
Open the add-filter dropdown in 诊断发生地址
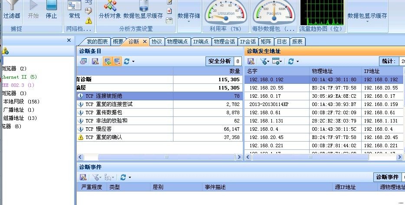[x=265, y=61]
